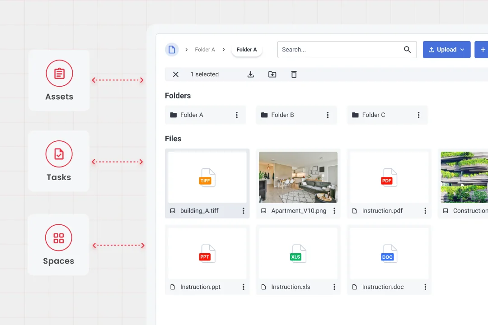Click the document icon beside Instruction.doc

pos(355,287)
